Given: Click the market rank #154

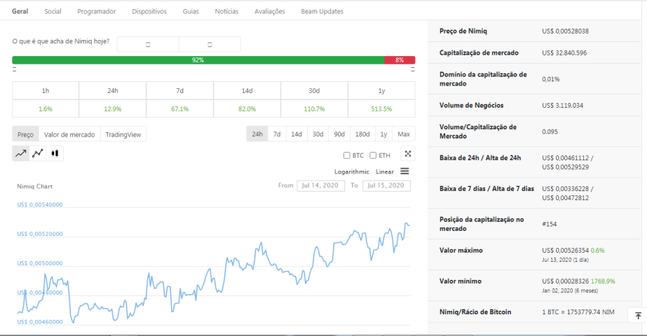Looking at the screenshot, I should [549, 224].
